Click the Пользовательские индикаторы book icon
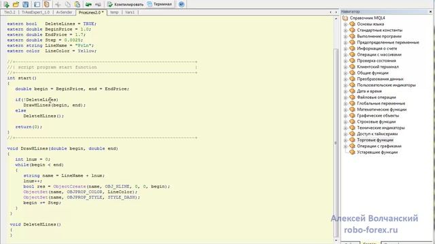435x244 pixels. pyautogui.click(x=352, y=85)
